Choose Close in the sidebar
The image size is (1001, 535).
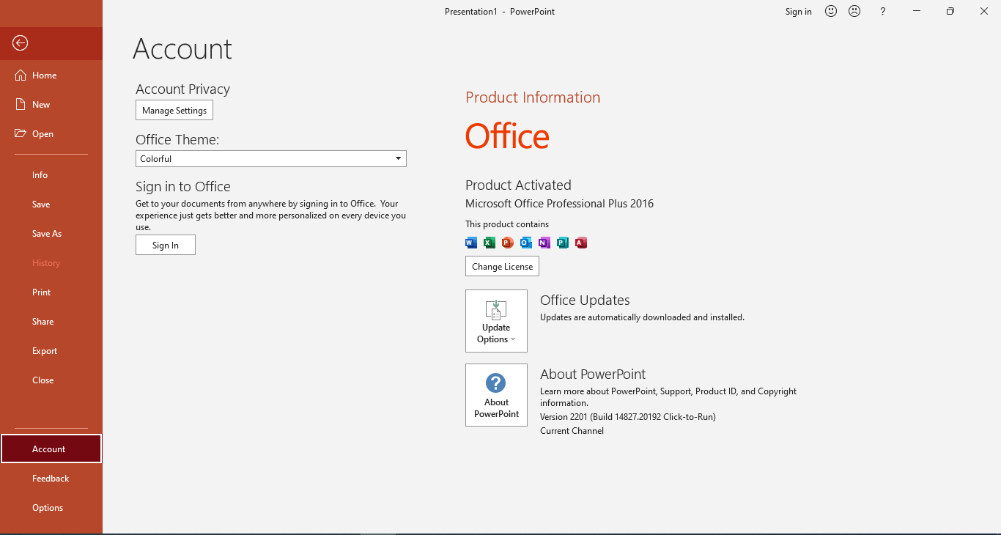(x=51, y=380)
